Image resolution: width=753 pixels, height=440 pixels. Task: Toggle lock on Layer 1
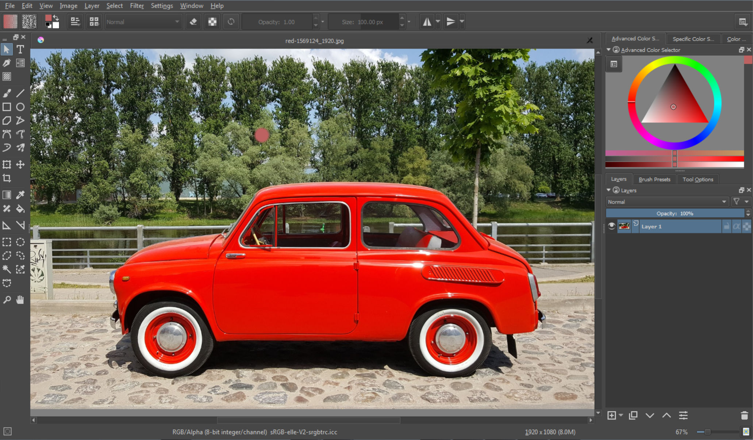click(727, 227)
